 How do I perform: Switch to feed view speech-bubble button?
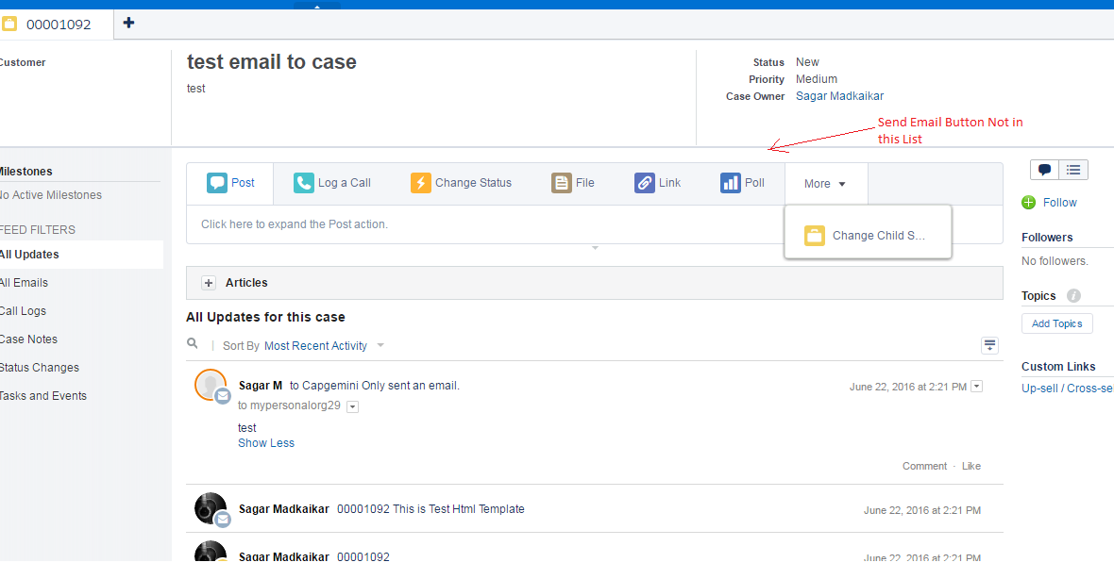pos(1044,170)
